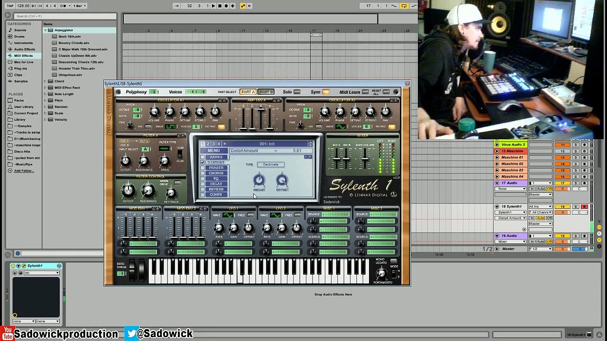Open the Sounds browser category

(20, 30)
